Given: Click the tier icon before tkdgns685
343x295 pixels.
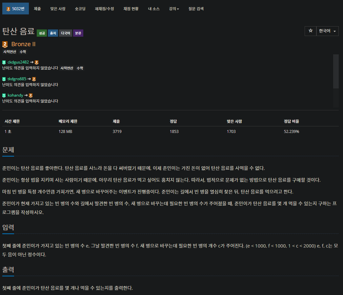Looking at the screenshot, I should point(4,79).
